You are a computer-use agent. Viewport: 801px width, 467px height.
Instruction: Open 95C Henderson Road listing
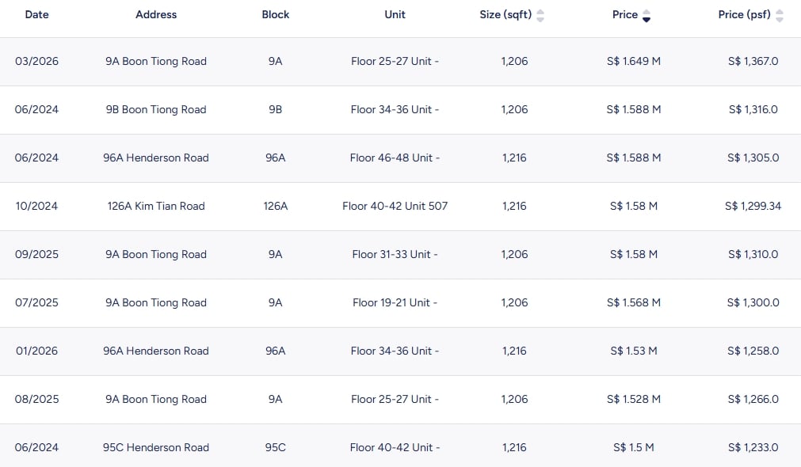click(156, 447)
